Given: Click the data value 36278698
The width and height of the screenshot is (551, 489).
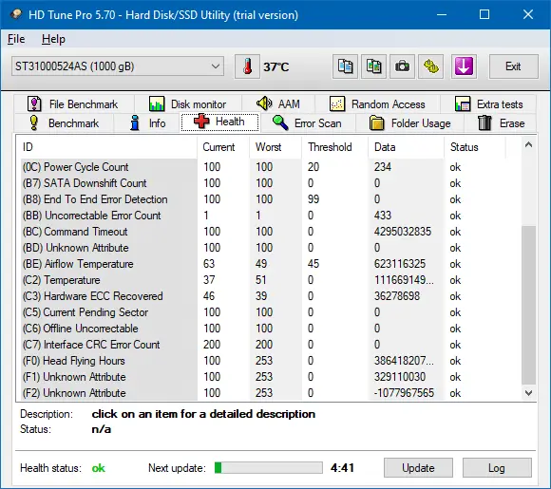Looking at the screenshot, I should click(x=397, y=296).
